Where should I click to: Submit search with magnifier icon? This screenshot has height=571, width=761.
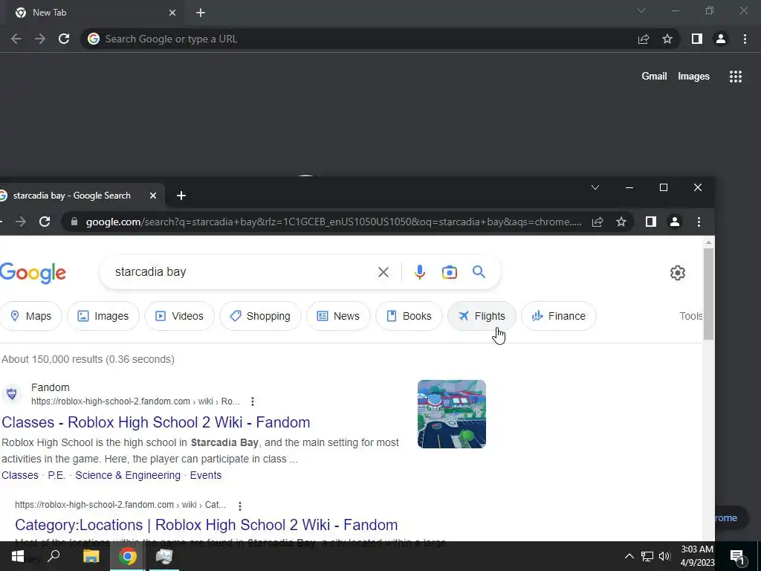pos(479,272)
